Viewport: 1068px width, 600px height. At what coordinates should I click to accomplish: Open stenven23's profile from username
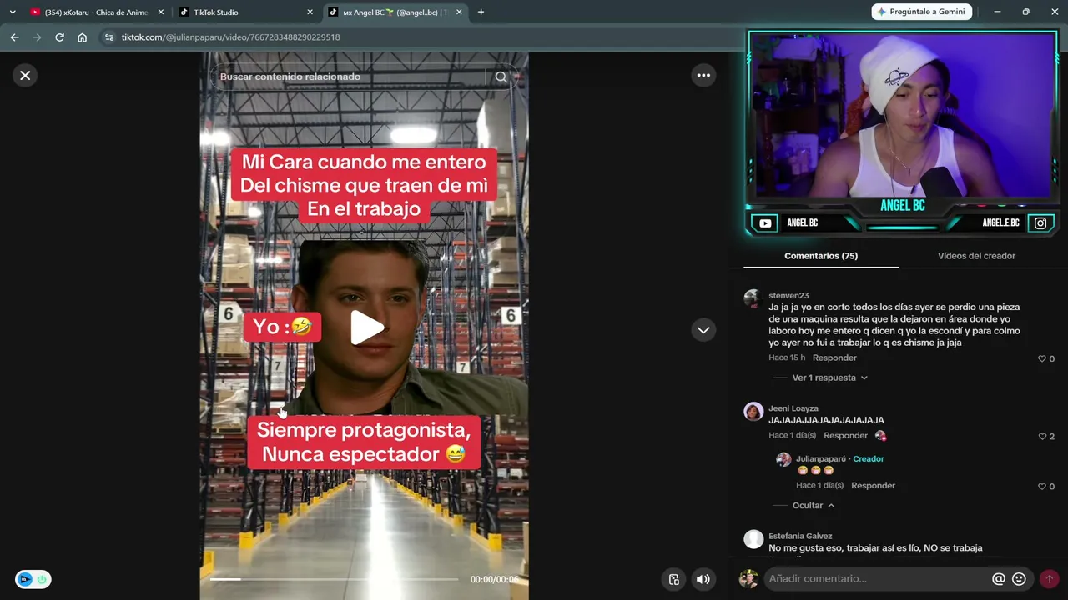[x=788, y=295]
